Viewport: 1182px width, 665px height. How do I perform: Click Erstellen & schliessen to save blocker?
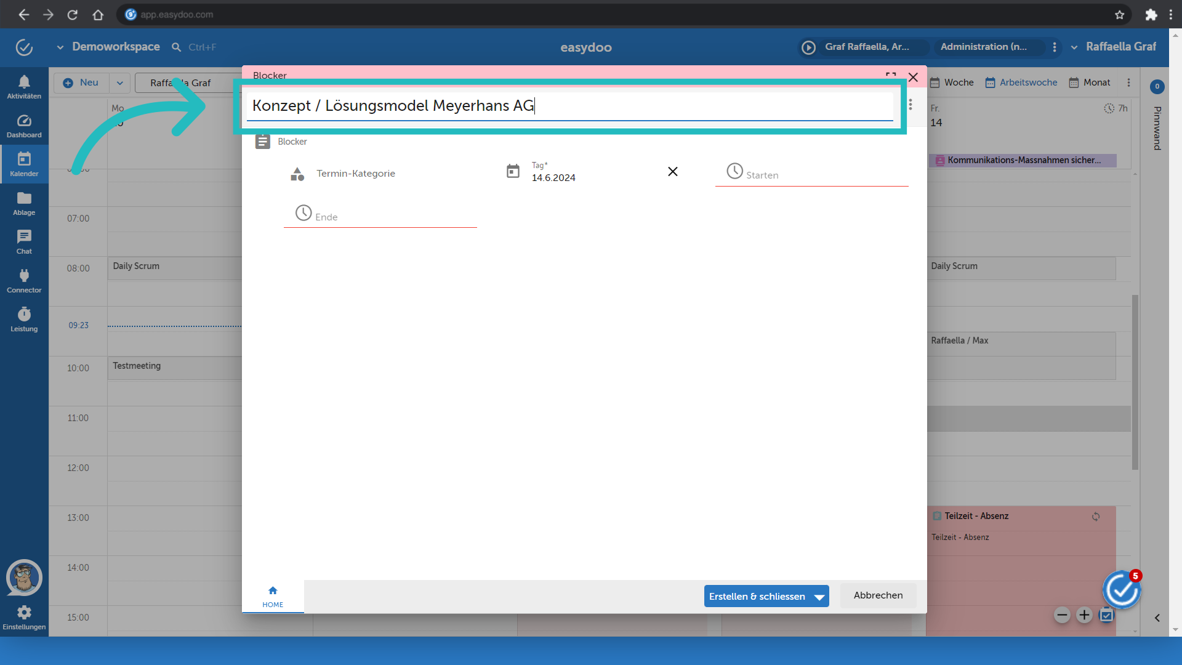(757, 595)
